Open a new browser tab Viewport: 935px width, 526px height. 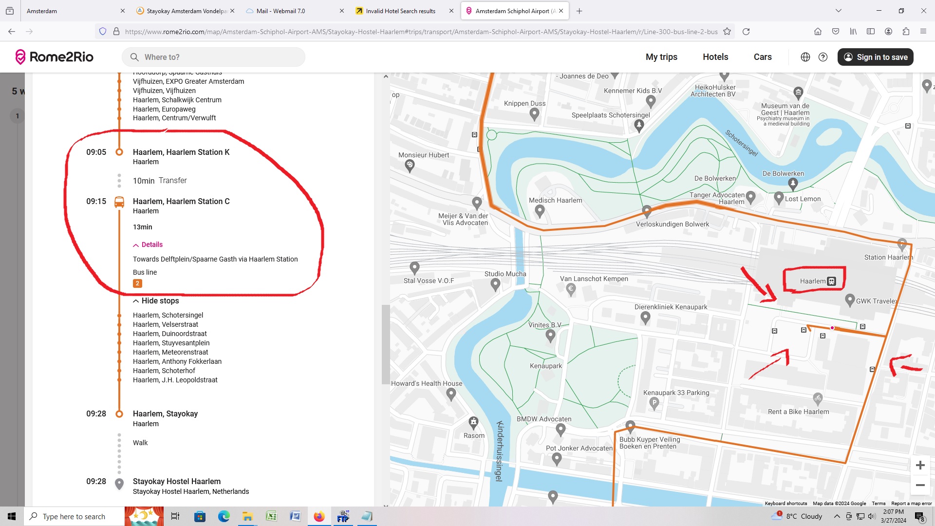point(579,11)
